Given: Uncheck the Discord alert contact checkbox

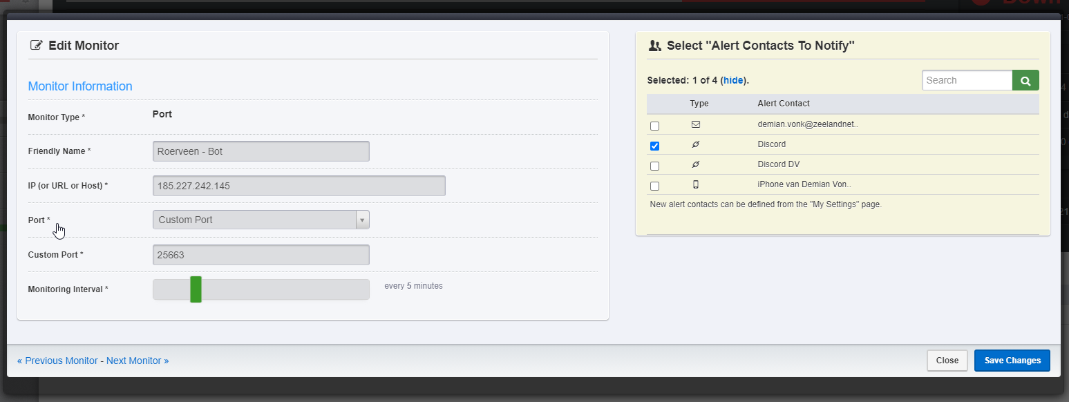Looking at the screenshot, I should (x=655, y=146).
